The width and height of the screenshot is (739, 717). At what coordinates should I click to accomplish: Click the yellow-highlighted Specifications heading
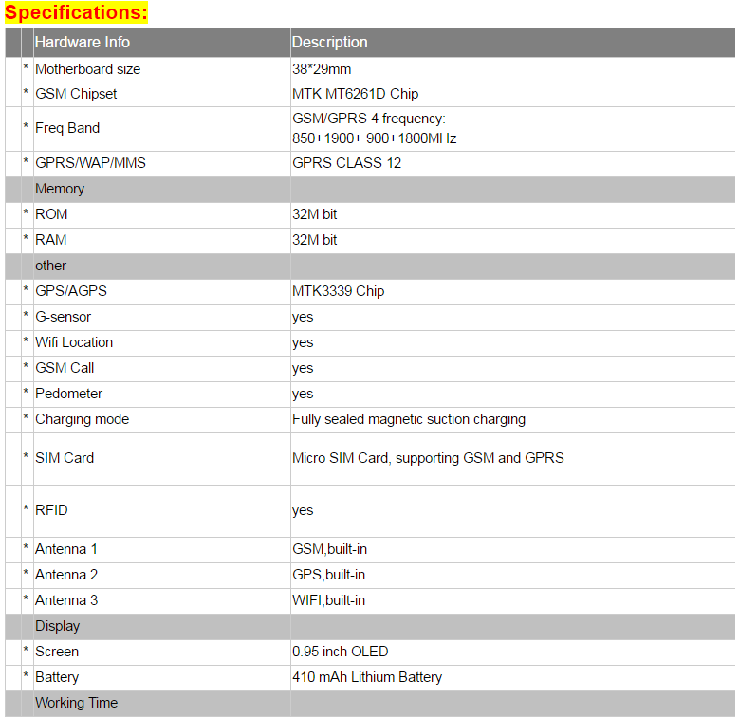click(76, 12)
